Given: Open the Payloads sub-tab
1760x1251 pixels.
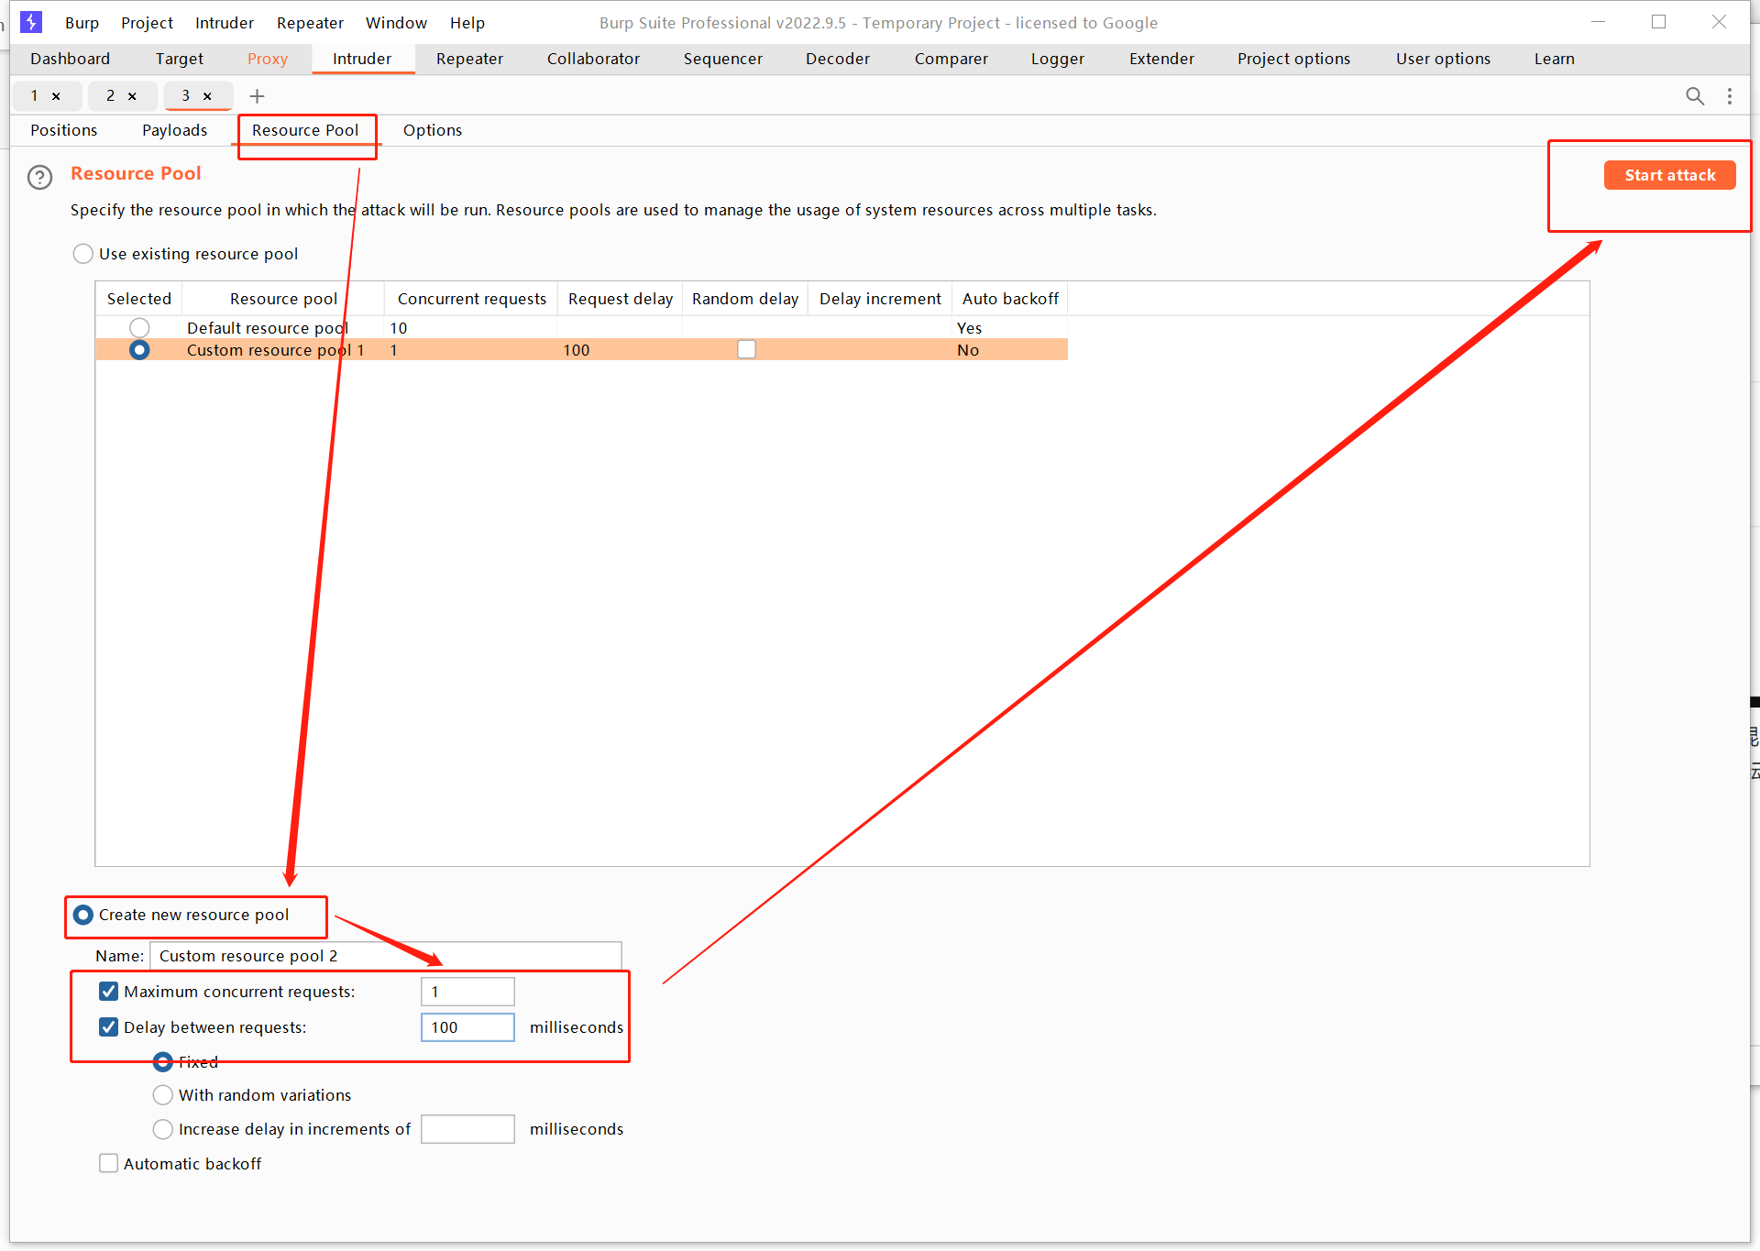Looking at the screenshot, I should tap(174, 130).
